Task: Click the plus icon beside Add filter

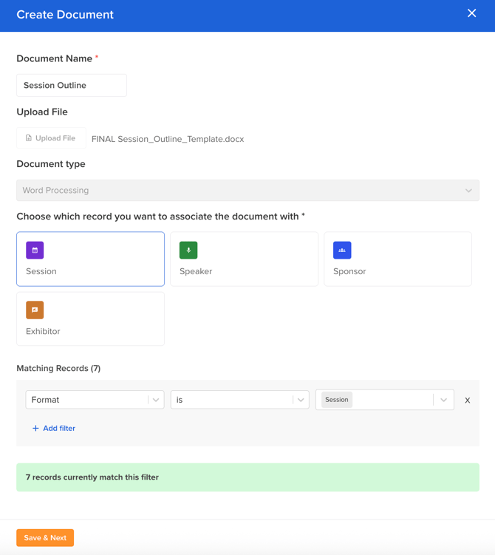Action: (35, 429)
